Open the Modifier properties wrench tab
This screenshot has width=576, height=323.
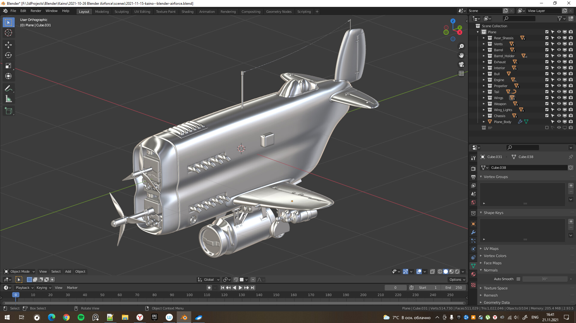(x=473, y=232)
